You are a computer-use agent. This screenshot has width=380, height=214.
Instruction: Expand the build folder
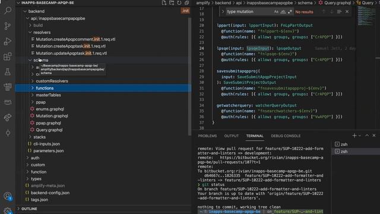(103, 25)
